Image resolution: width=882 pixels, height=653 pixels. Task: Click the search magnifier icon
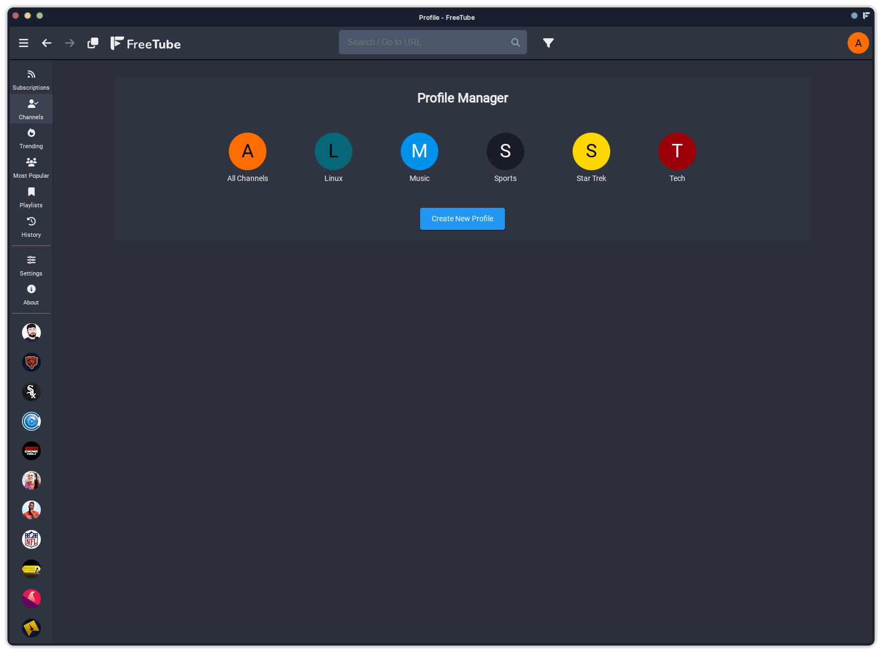pos(515,42)
